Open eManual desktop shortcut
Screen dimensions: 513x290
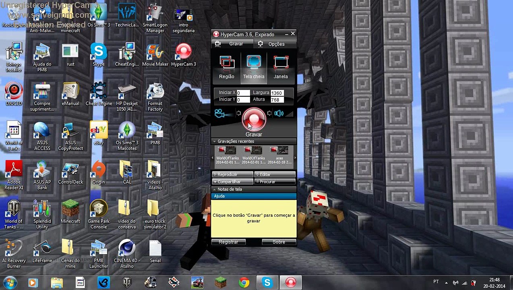70,94
